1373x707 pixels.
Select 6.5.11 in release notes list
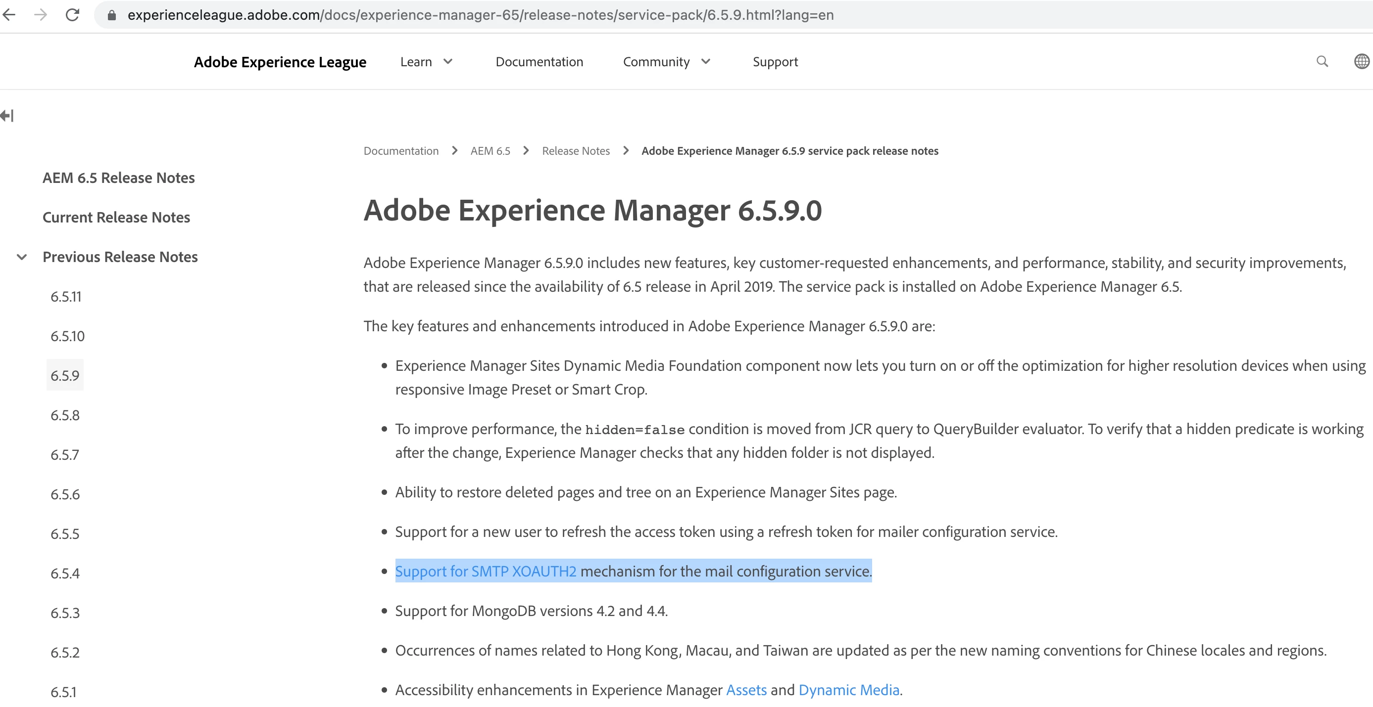click(66, 297)
